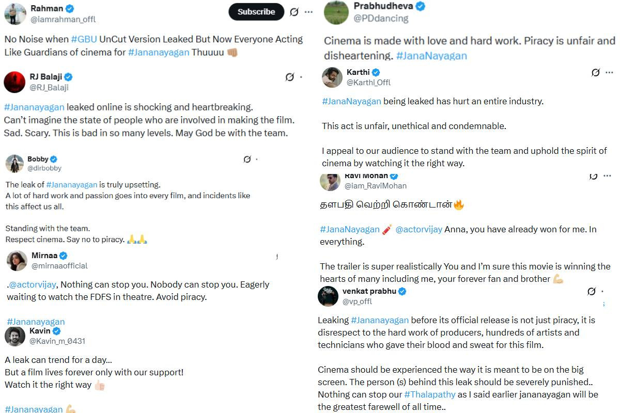620x413 pixels.
Task: Click the Subscribe button on Rahman's post
Action: click(256, 12)
